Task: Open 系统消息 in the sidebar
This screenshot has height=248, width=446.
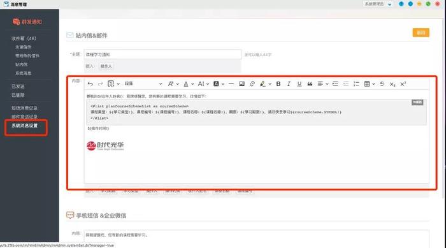Action: (x=24, y=73)
